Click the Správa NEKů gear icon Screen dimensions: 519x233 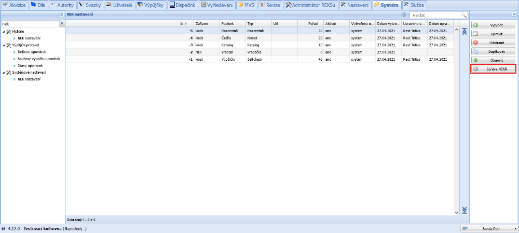click(x=476, y=69)
